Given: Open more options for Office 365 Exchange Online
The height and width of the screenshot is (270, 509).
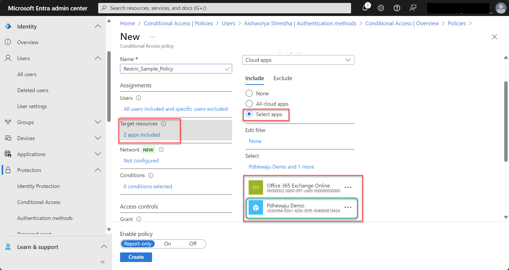Looking at the screenshot, I should 348,187.
